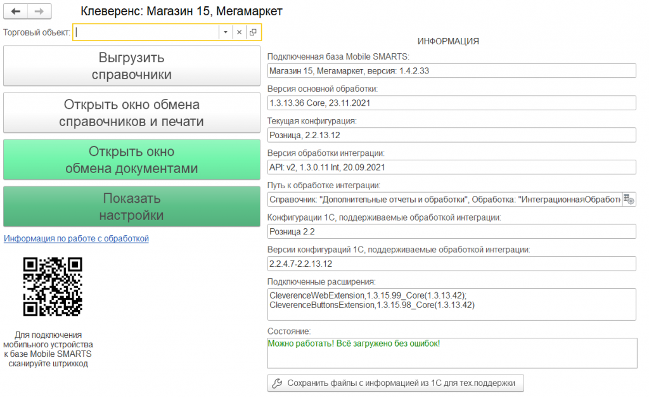Open the Торговый объект dropdown list
Viewport: 649px width, 398px height.
click(x=226, y=32)
